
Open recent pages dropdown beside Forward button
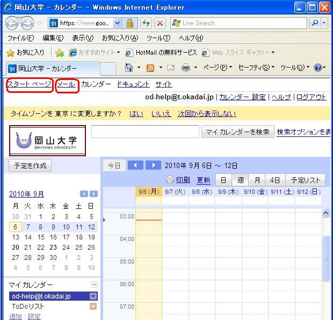tap(39, 24)
